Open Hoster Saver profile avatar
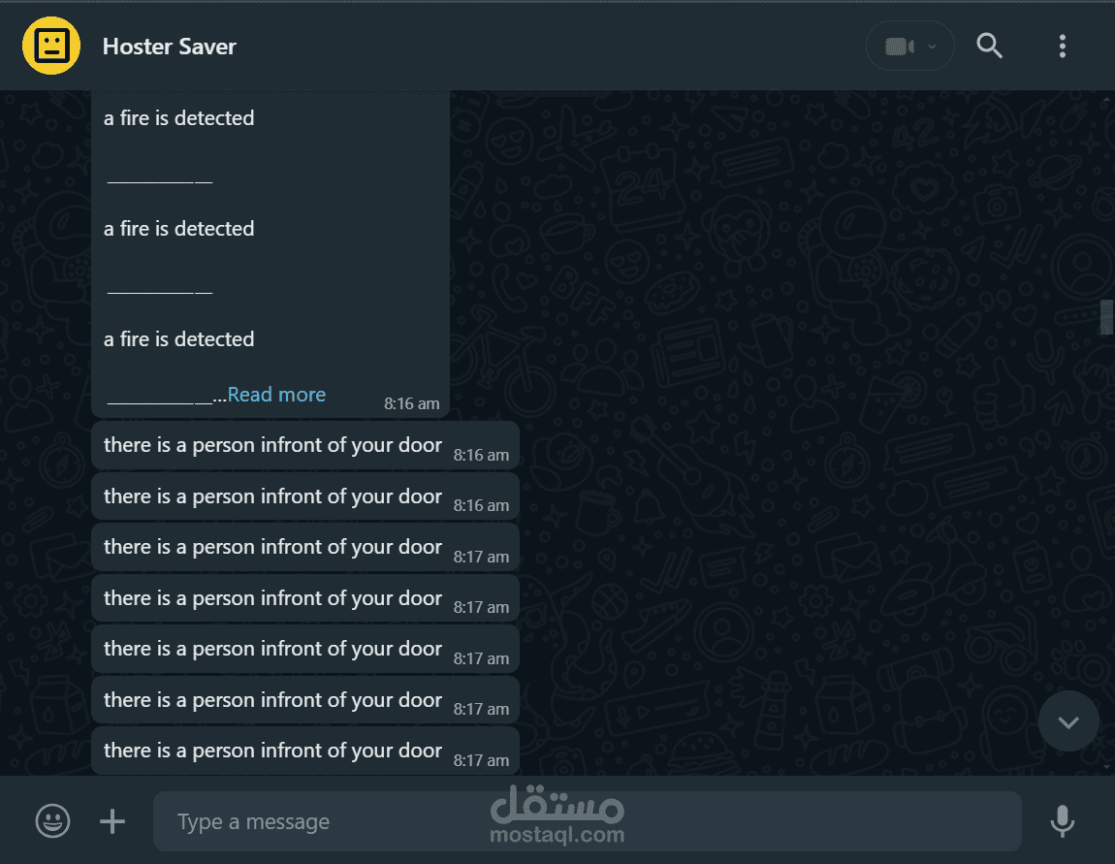 (x=51, y=47)
